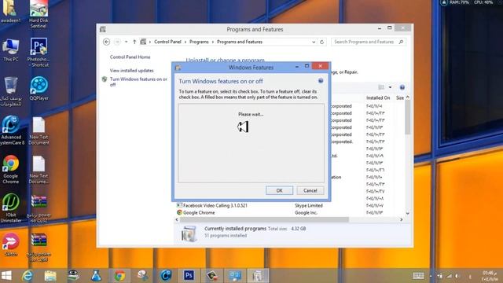503x283 pixels.
Task: Sort by Installed On column header
Action: (378, 97)
